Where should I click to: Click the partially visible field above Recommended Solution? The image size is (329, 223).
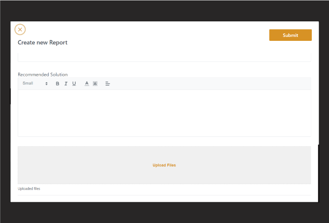[x=164, y=58]
